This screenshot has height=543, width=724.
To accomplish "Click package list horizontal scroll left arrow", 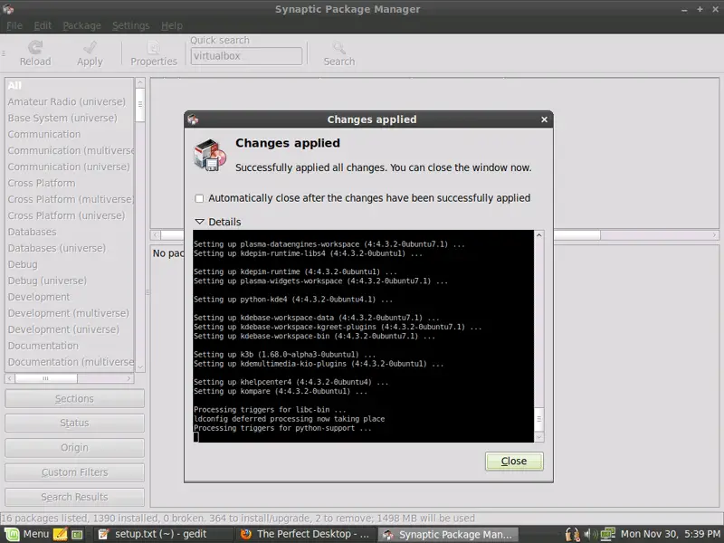I will coord(156,235).
